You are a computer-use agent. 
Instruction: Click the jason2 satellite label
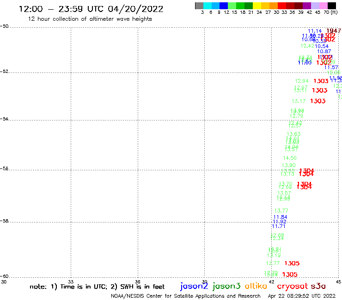(x=194, y=287)
